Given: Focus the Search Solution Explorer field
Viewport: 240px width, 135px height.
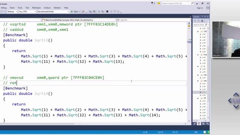Looking at the screenshot, I should 199,25.
